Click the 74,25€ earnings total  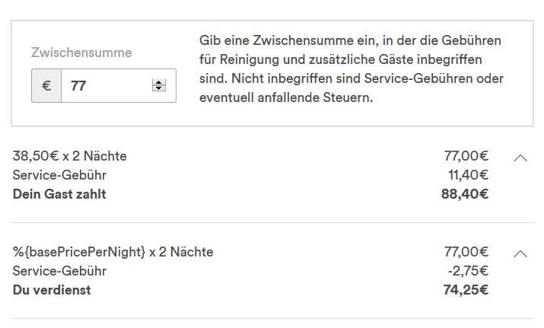466,289
